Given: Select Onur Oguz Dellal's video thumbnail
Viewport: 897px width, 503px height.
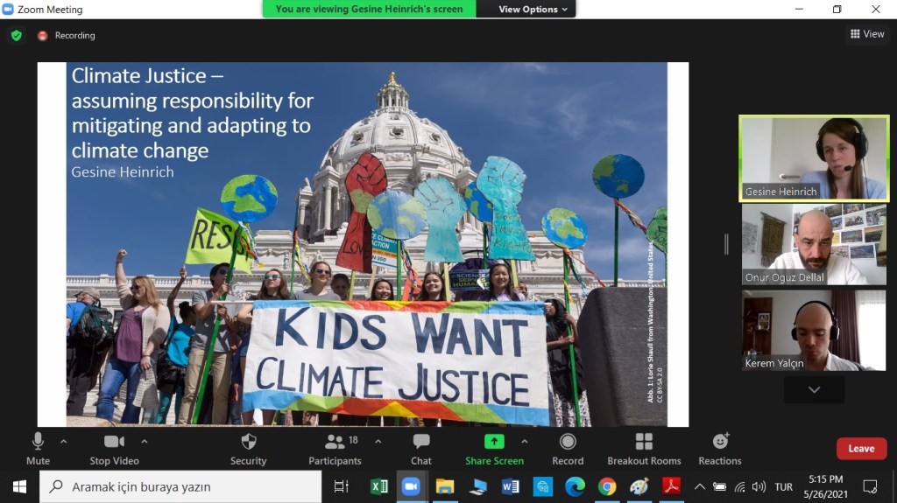Looking at the screenshot, I should coord(814,244).
